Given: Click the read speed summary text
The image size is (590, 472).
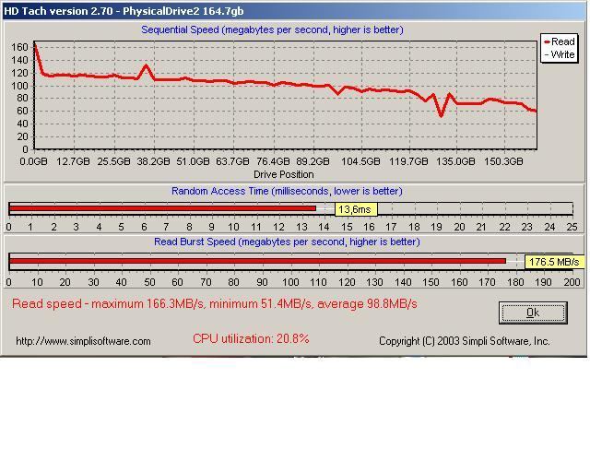Looking at the screenshot, I should click(x=215, y=303).
